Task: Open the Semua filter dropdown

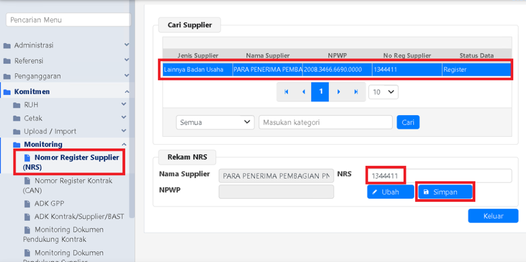Action: [x=215, y=122]
